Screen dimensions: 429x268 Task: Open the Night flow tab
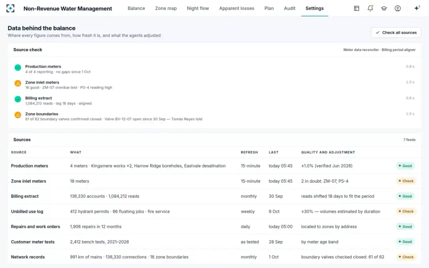tap(198, 8)
